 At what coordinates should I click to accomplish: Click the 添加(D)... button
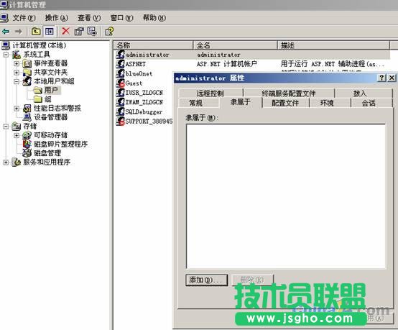pos(206,280)
